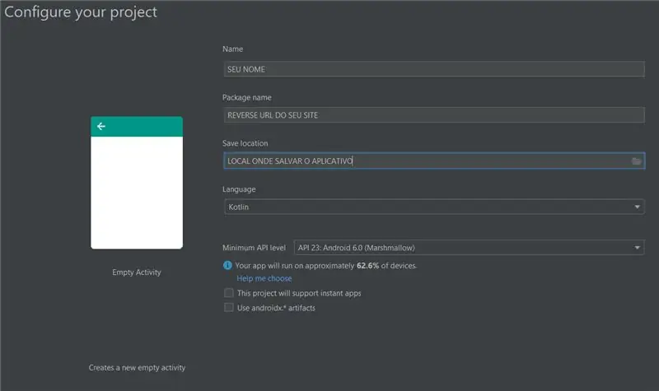659x391 pixels.
Task: Click the folder browse icon in Save location
Action: pos(636,161)
